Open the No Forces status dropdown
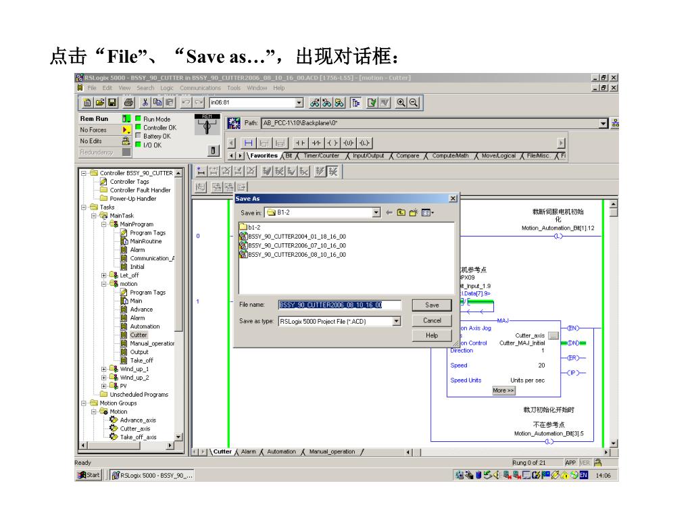Image resolution: width=692 pixels, height=519 pixels. (126, 130)
